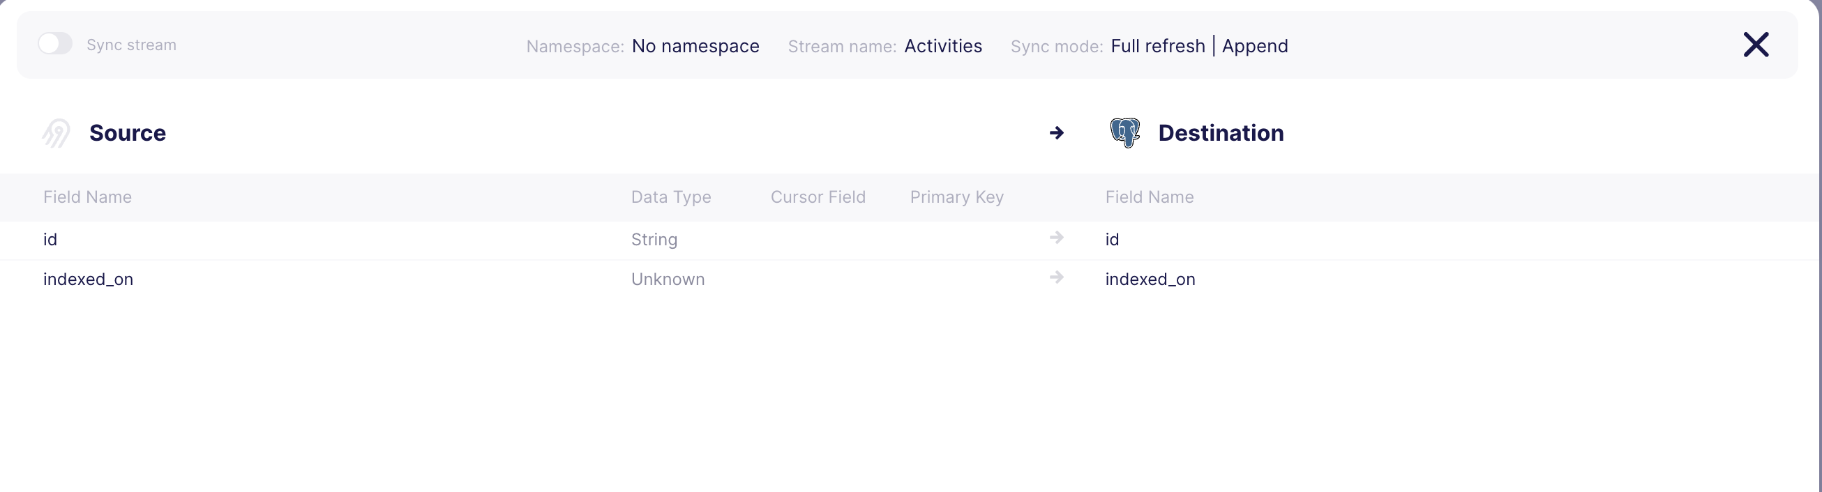Viewport: 1822px width, 492px height.
Task: Select the indexed_on source field name
Action: (x=88, y=279)
